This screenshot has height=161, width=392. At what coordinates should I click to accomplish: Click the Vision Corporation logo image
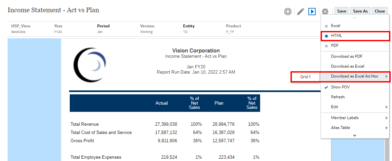[x=90, y=62]
